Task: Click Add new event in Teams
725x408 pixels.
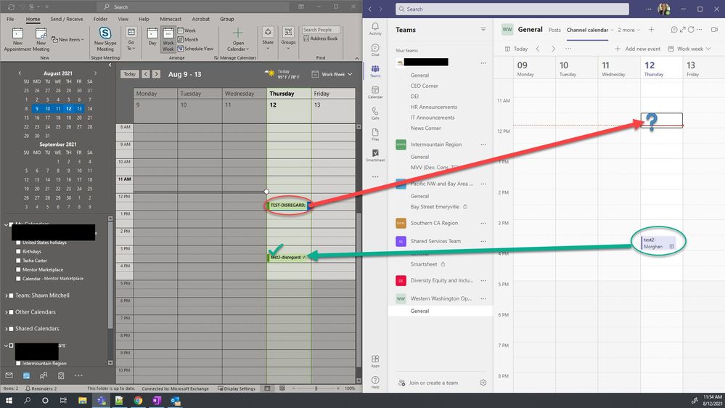Action: coord(638,49)
